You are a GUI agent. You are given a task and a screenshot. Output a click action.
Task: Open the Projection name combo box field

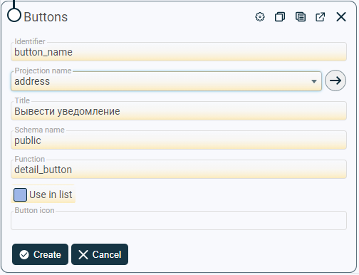click(x=166, y=81)
